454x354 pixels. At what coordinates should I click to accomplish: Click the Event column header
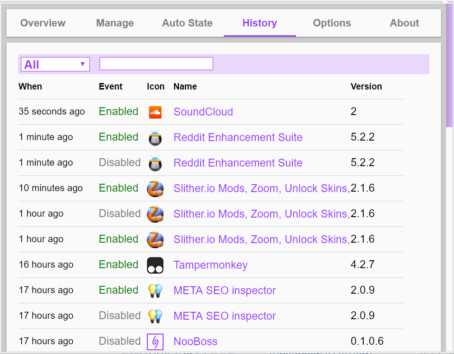[111, 86]
